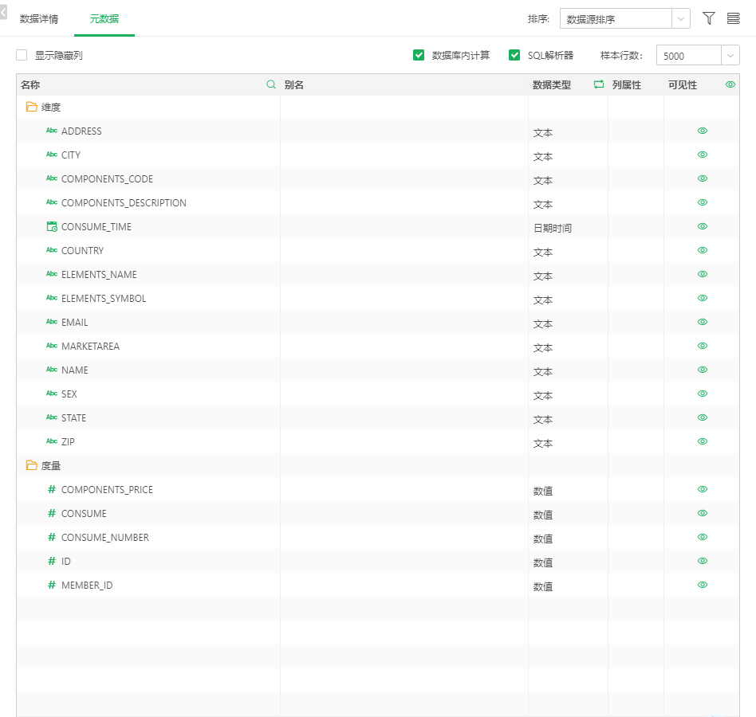The height and width of the screenshot is (717, 756).
Task: Toggle visibility eye for the CITY row
Action: click(x=703, y=155)
